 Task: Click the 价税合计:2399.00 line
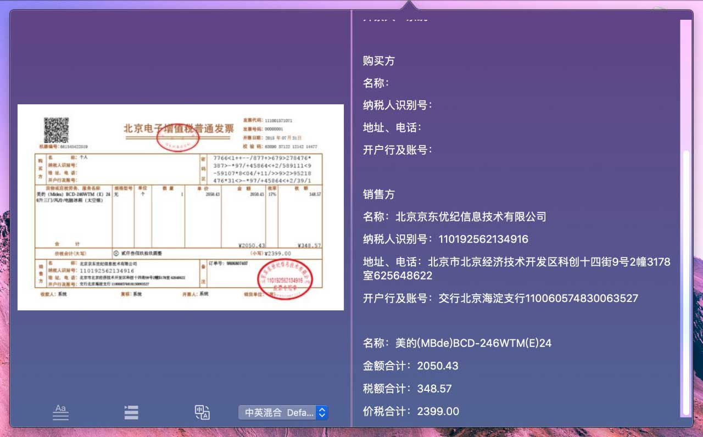(x=411, y=411)
